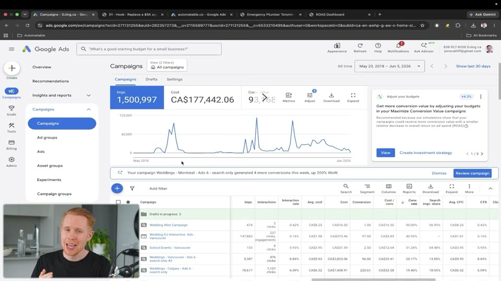Open Tools in the left rail

(x=11, y=127)
